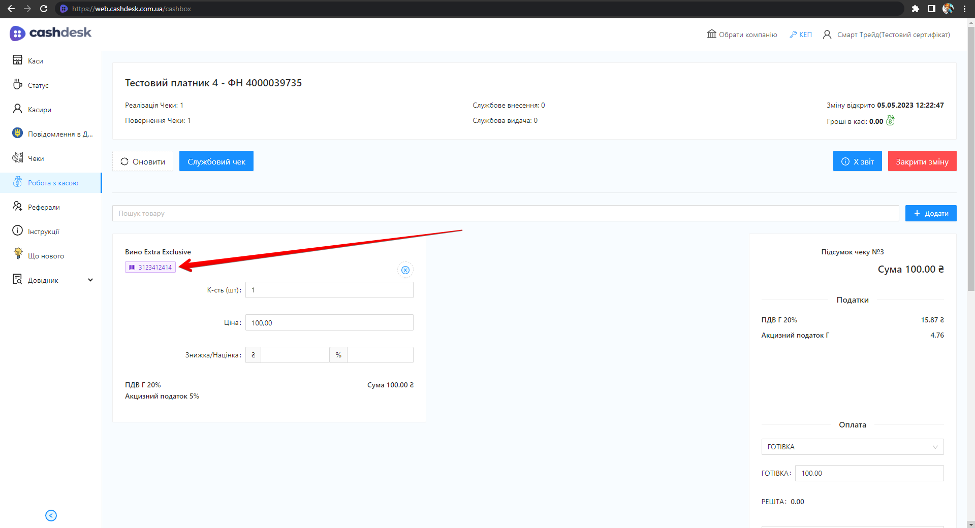Open the X звіт report
The height and width of the screenshot is (528, 975).
pyautogui.click(x=857, y=161)
